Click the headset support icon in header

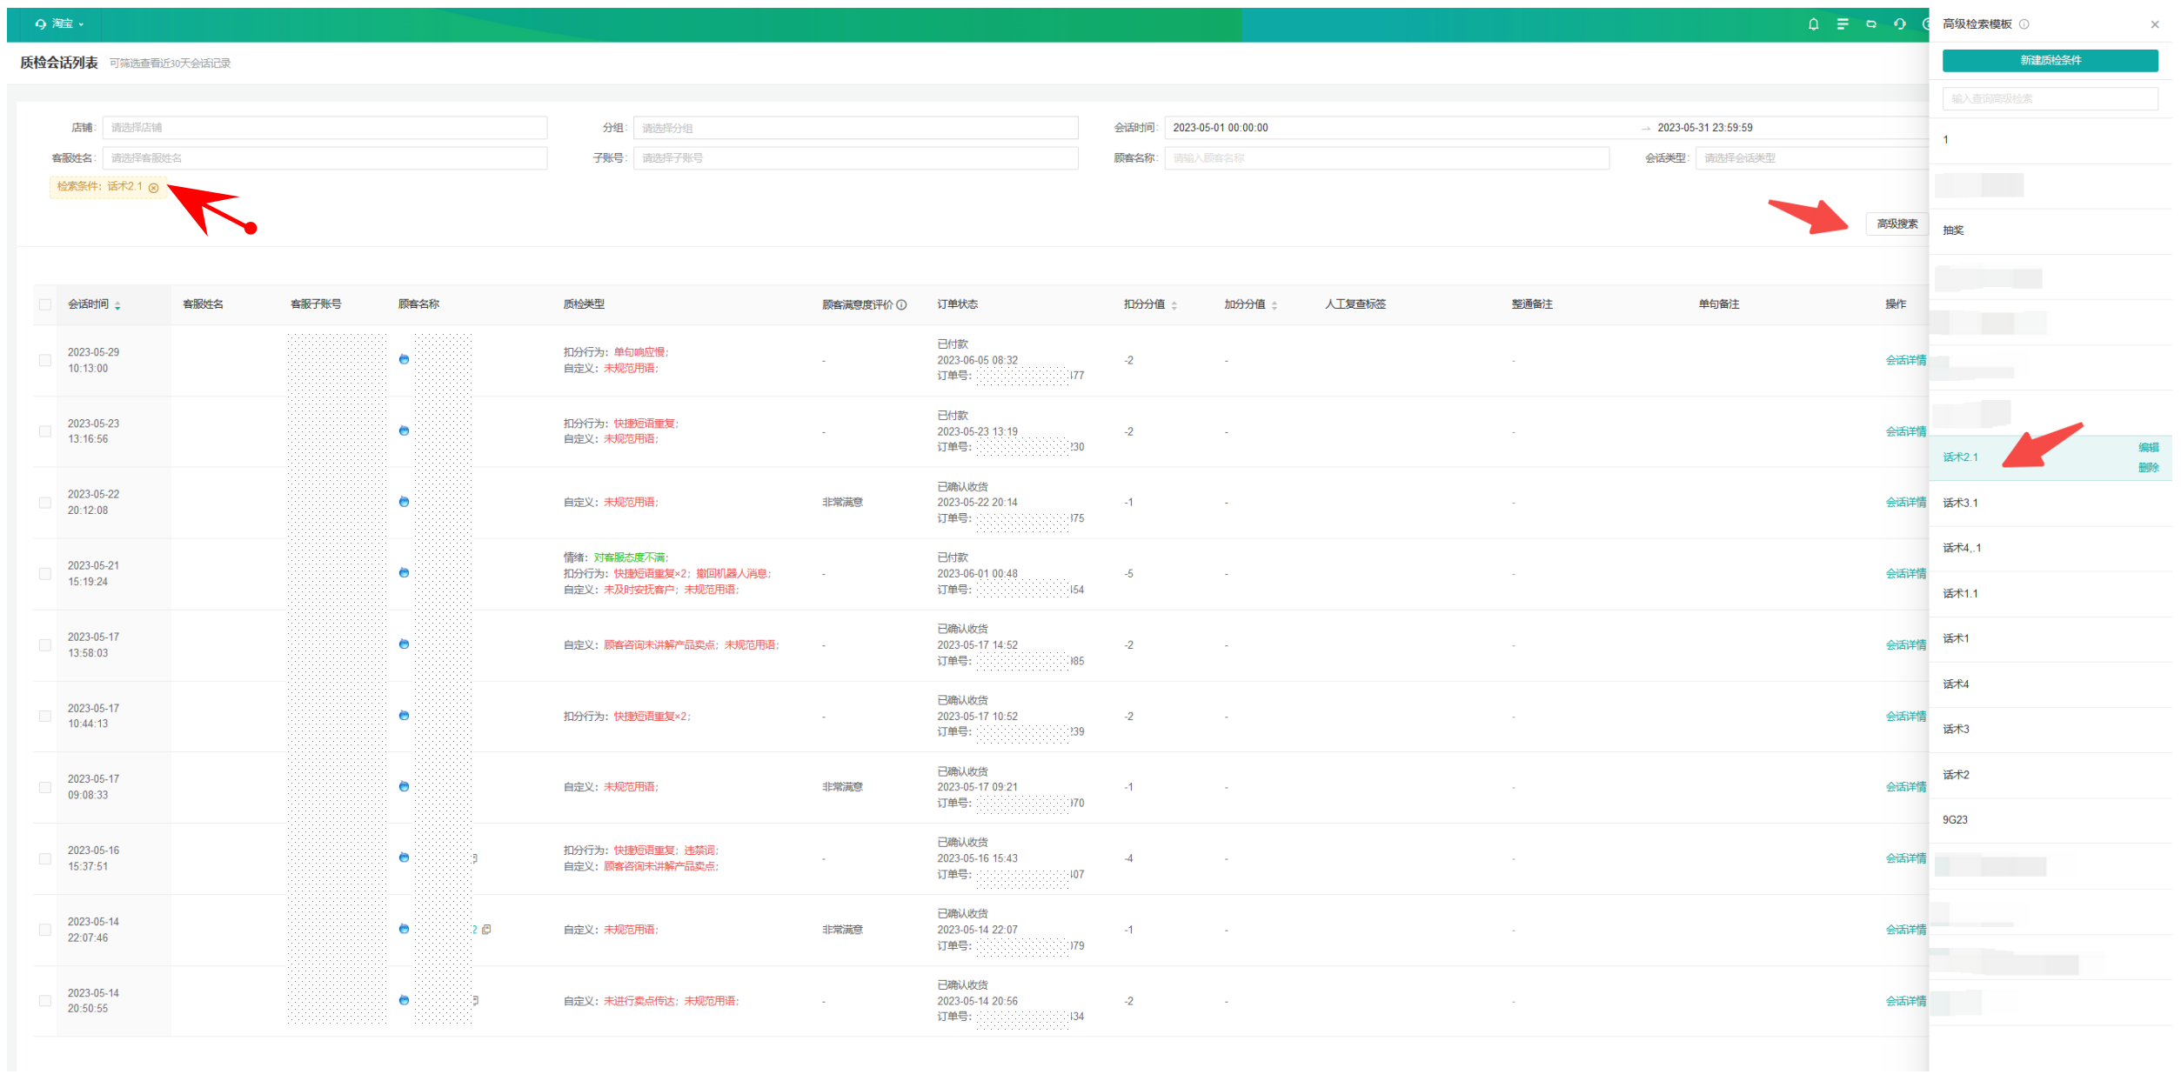click(x=1899, y=24)
